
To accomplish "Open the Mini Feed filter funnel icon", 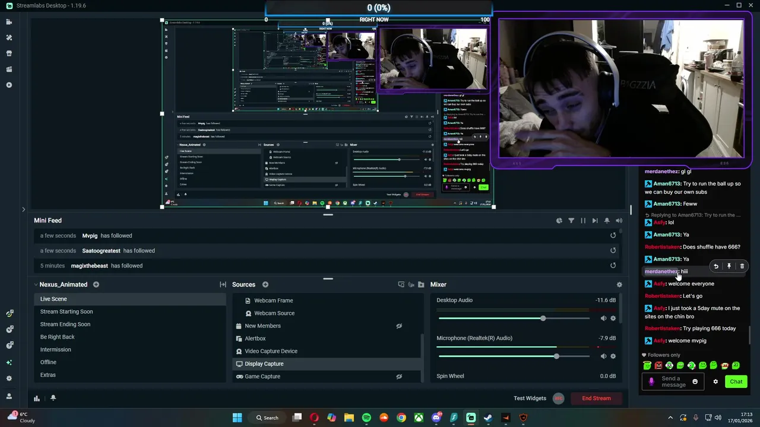I will [x=571, y=221].
